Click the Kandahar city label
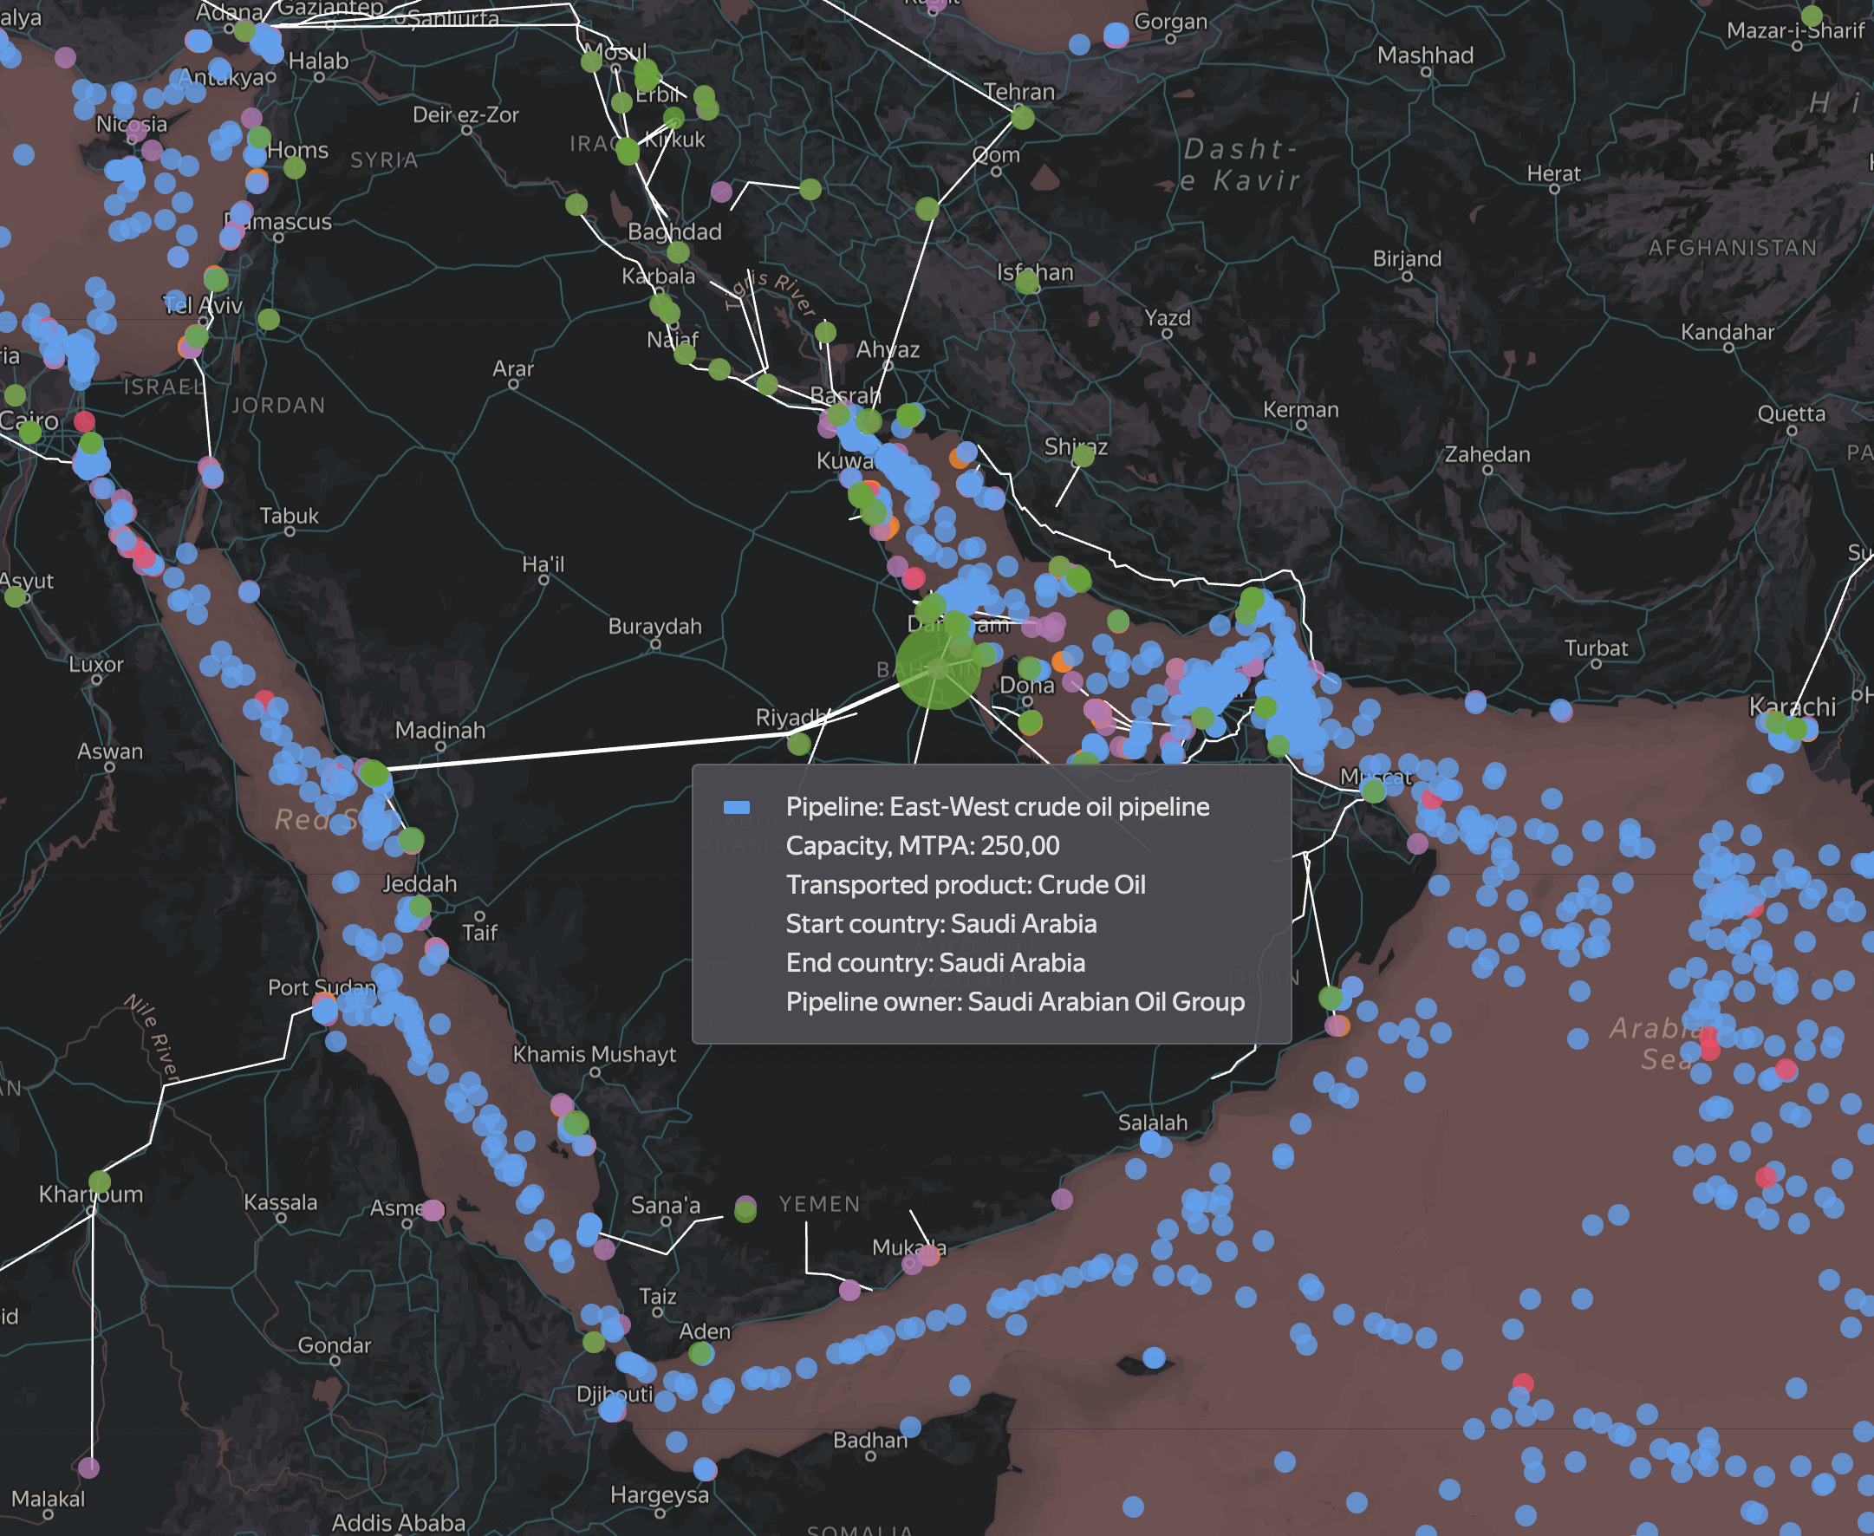The image size is (1874, 1536). click(x=1728, y=333)
